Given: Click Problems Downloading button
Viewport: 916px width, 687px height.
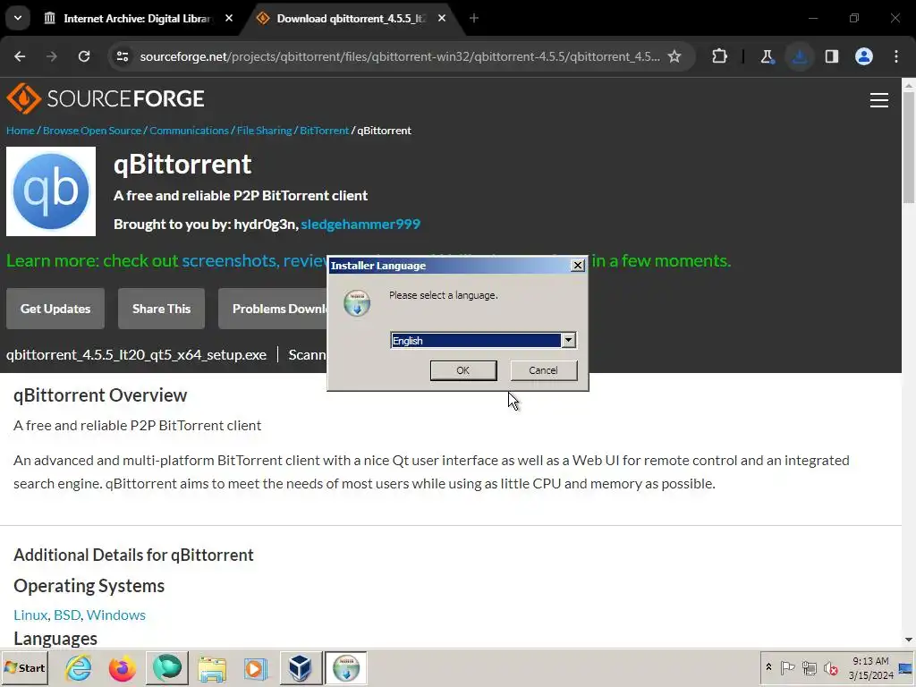Looking at the screenshot, I should click(x=273, y=309).
